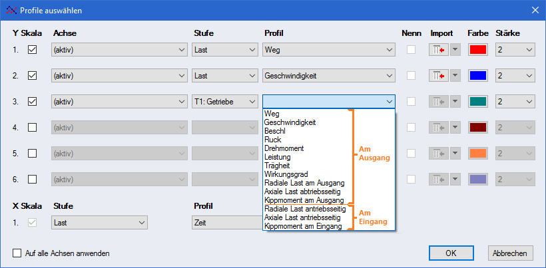
Task: Uncheck Y scale checkbox for row 1
Action: tap(33, 50)
